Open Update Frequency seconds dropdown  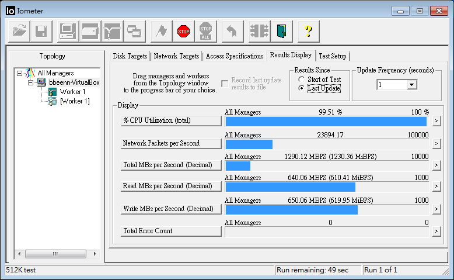(412, 85)
